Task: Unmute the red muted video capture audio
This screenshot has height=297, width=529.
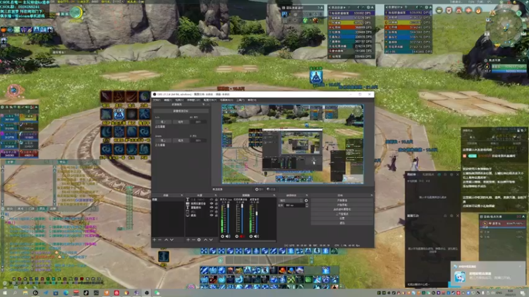Action: coord(242,236)
